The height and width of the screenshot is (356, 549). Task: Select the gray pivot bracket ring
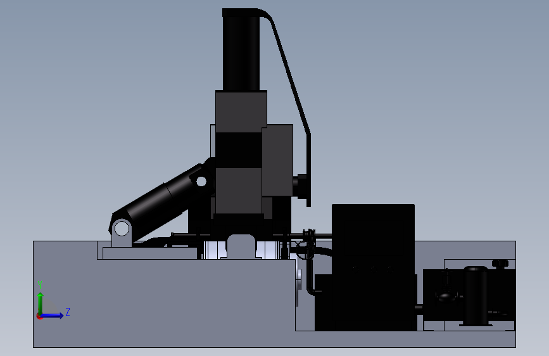tap(122, 229)
